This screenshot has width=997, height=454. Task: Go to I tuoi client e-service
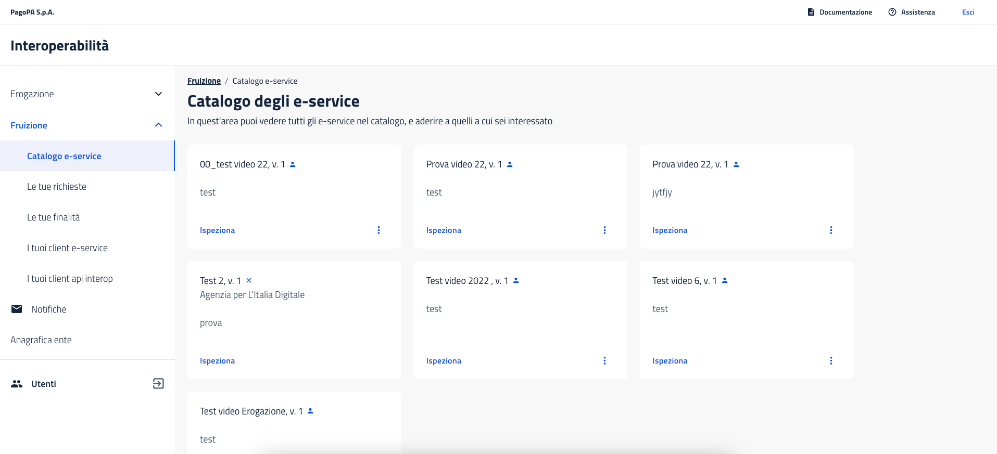[x=67, y=248]
